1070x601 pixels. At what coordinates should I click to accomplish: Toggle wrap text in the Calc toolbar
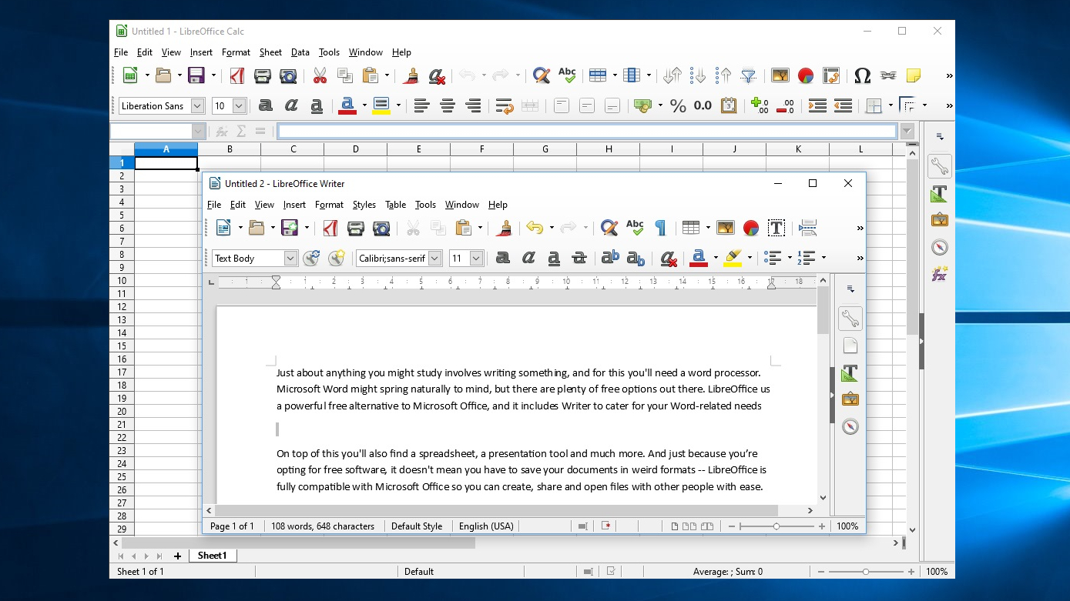click(504, 106)
